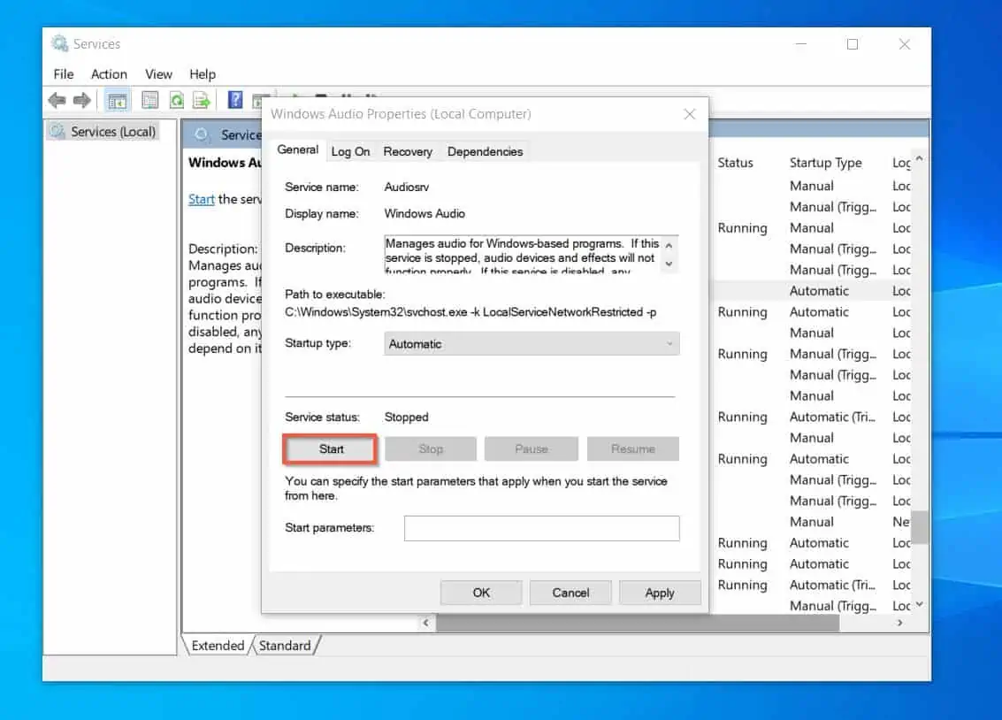Image resolution: width=1002 pixels, height=720 pixels.
Task: Focus the Start parameters input field
Action: click(542, 528)
